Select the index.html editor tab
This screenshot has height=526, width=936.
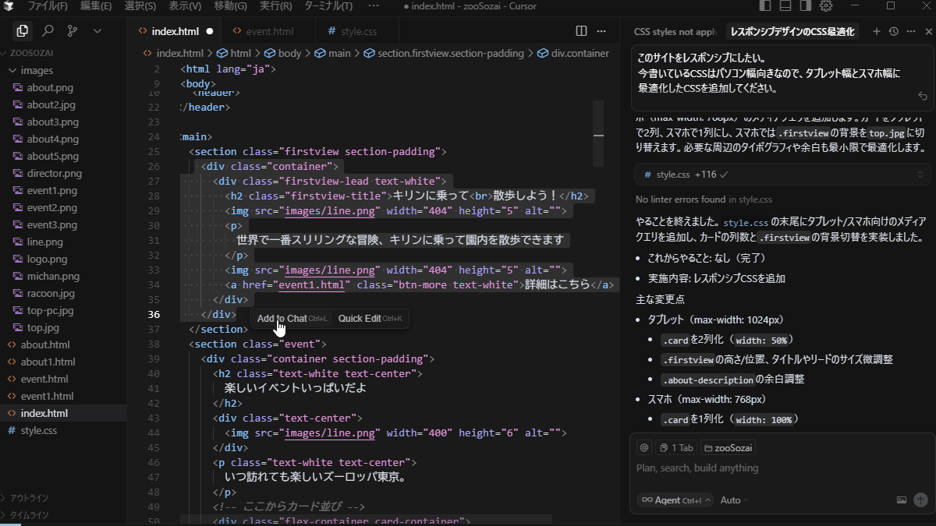click(x=174, y=31)
